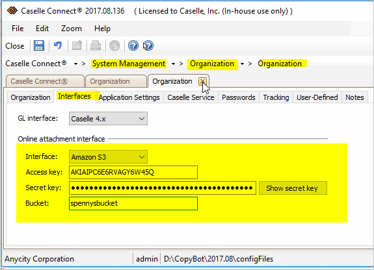
Task: Open the Notes tab
Action: point(354,97)
